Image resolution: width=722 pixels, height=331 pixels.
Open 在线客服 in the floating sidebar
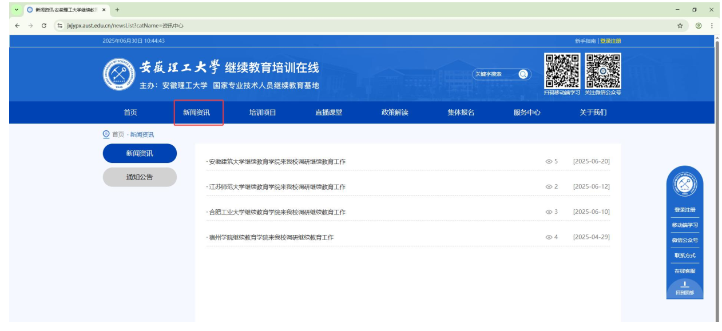point(685,271)
